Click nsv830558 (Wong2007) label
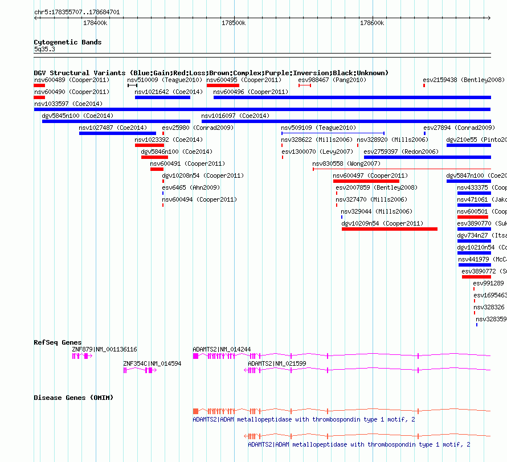 point(346,163)
